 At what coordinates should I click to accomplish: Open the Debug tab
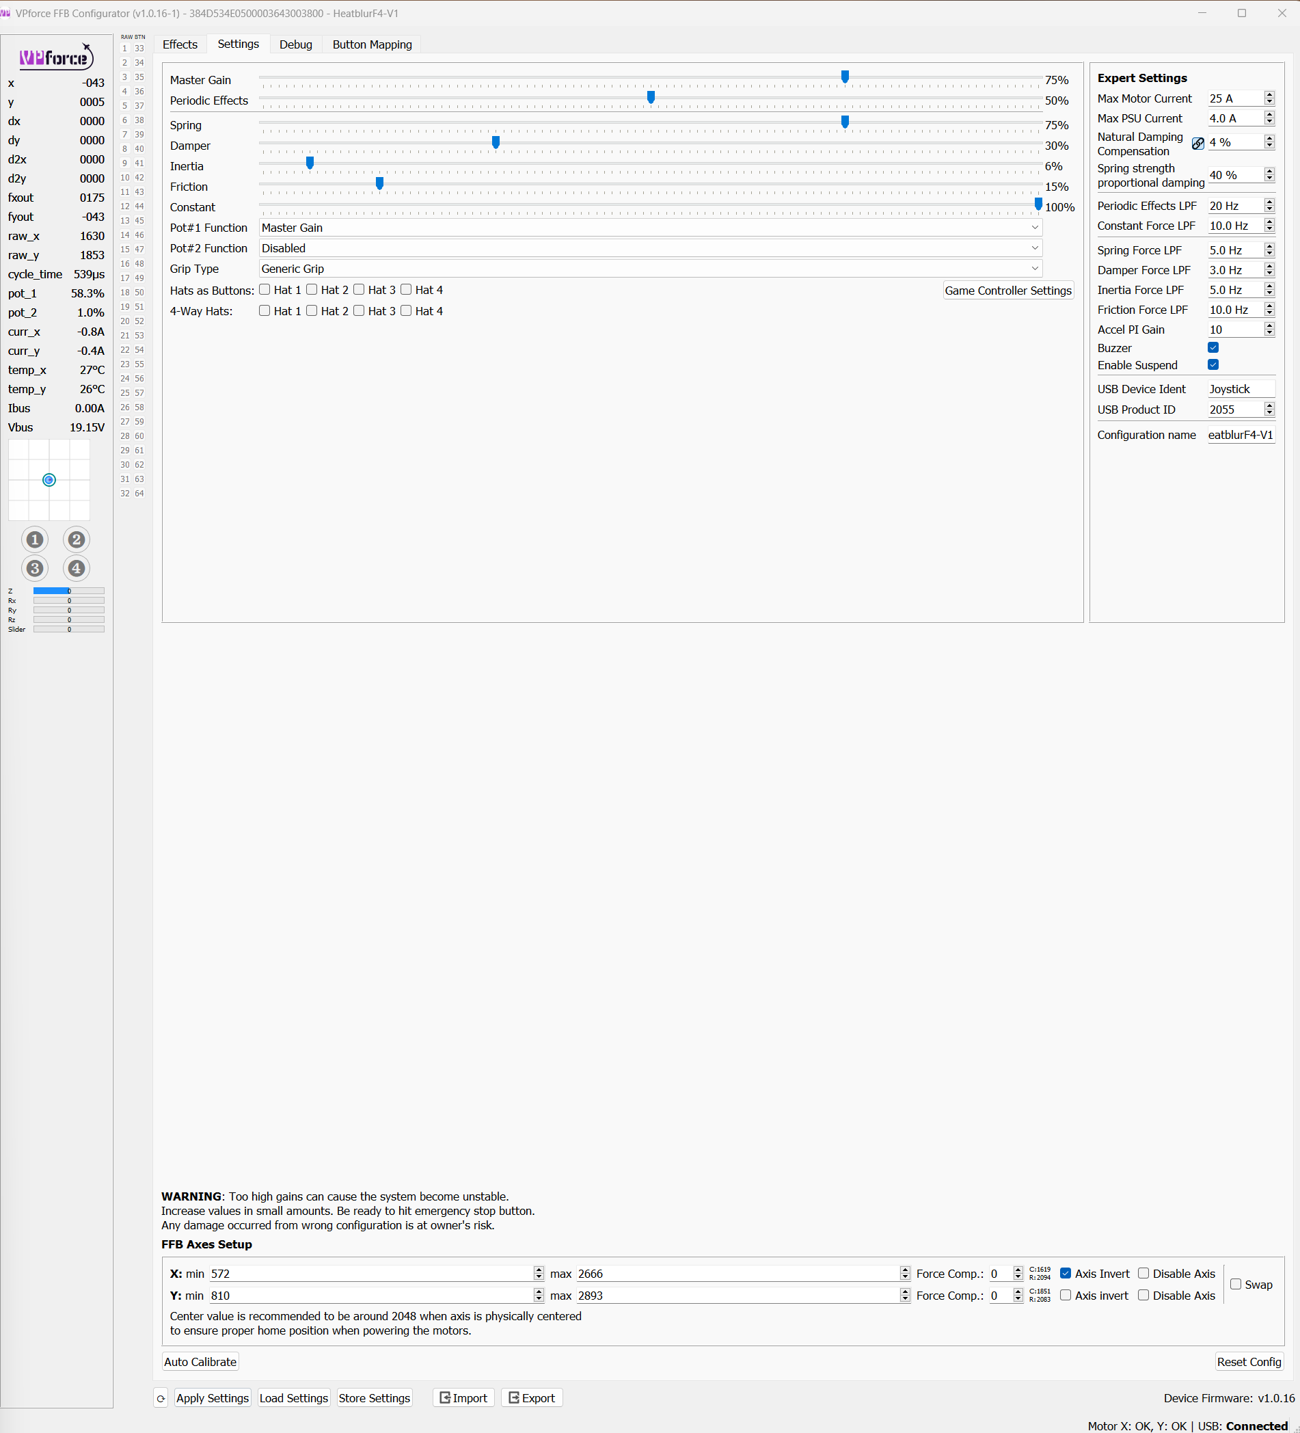coord(296,45)
